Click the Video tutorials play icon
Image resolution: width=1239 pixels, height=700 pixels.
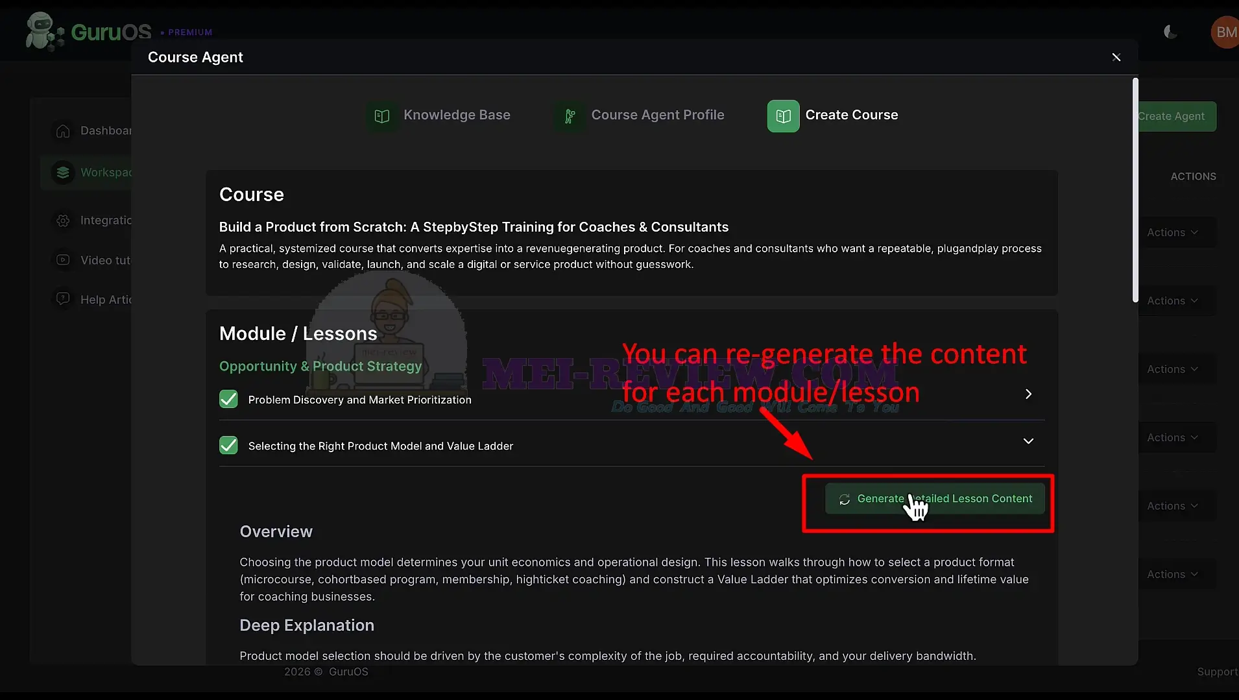(x=63, y=260)
